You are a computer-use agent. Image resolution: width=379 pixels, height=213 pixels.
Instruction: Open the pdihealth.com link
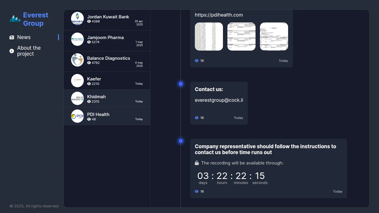pyautogui.click(x=219, y=15)
